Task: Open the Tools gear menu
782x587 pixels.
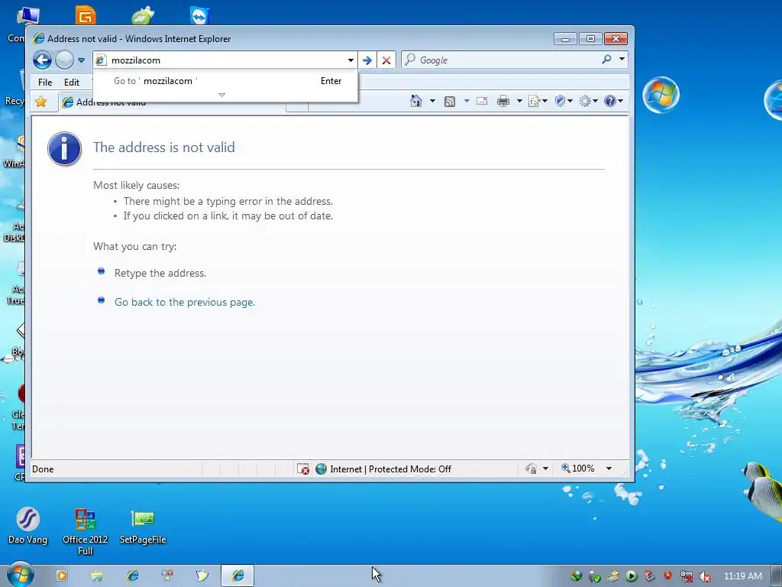Action: pyautogui.click(x=588, y=102)
